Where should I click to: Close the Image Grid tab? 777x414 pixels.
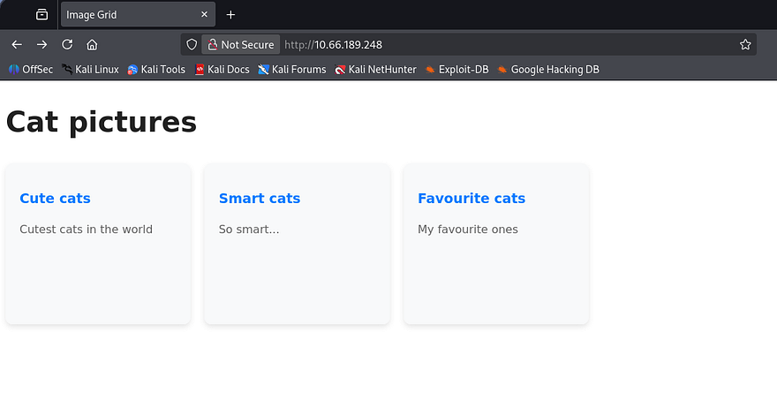click(x=205, y=15)
